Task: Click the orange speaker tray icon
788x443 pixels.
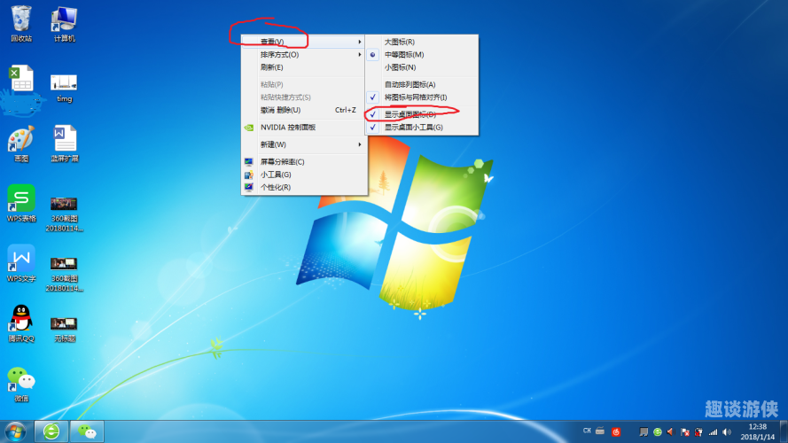Action: (x=670, y=432)
